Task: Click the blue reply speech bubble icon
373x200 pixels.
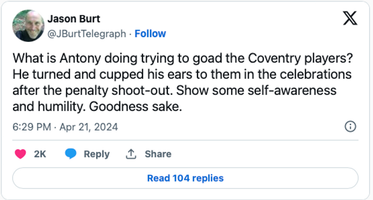Action: [70, 153]
